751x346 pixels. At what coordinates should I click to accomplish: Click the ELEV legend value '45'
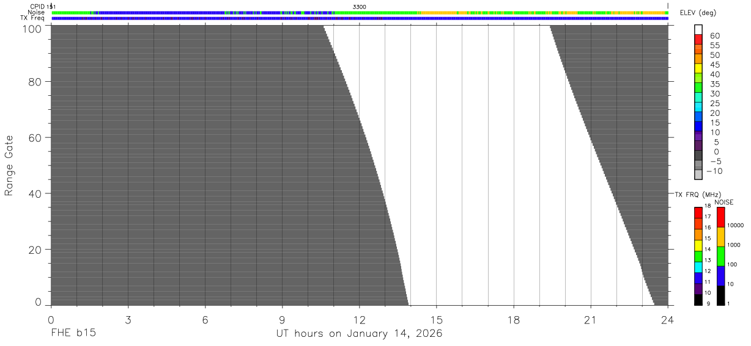pyautogui.click(x=716, y=65)
